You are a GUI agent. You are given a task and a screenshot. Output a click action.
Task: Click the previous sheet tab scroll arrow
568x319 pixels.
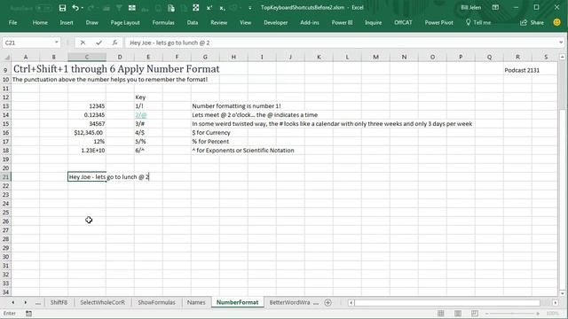coord(13,302)
